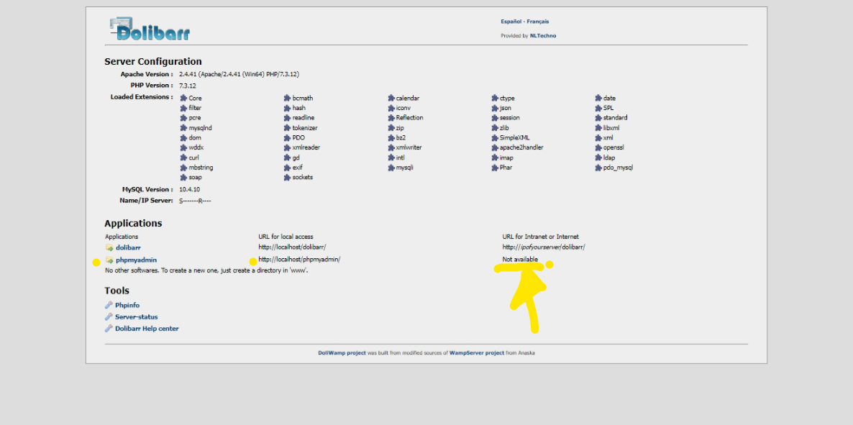
Task: Open the phpmyadmin application link
Action: point(136,260)
